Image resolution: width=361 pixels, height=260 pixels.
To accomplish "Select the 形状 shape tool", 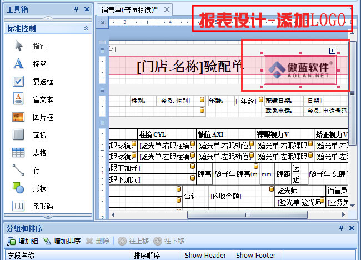I will (x=39, y=188).
